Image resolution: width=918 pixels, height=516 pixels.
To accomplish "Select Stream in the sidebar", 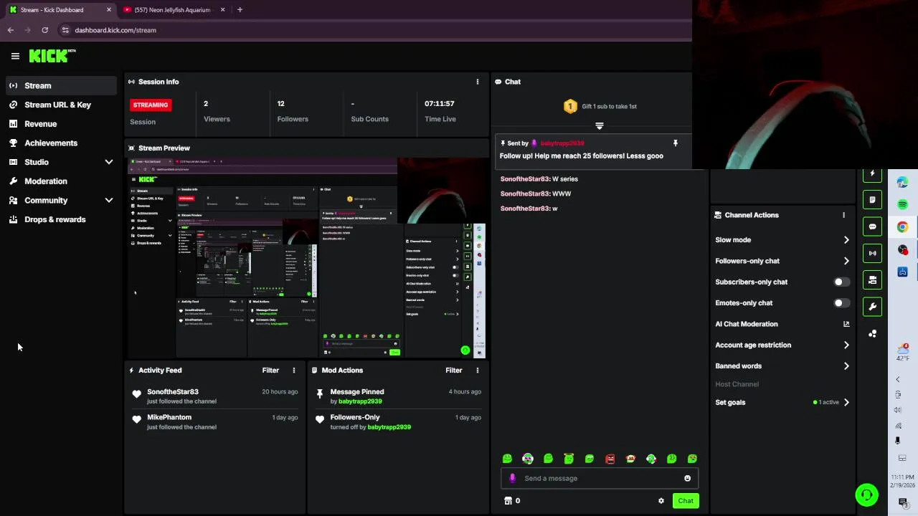I will coord(61,86).
